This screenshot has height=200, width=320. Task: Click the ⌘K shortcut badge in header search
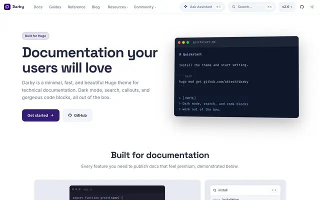(x=269, y=6)
